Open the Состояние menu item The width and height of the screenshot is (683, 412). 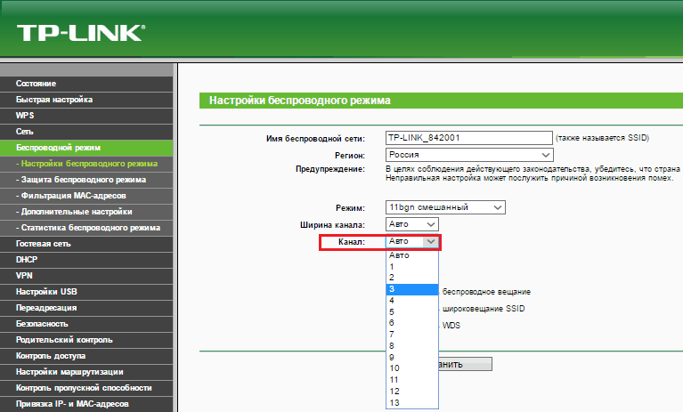click(86, 84)
